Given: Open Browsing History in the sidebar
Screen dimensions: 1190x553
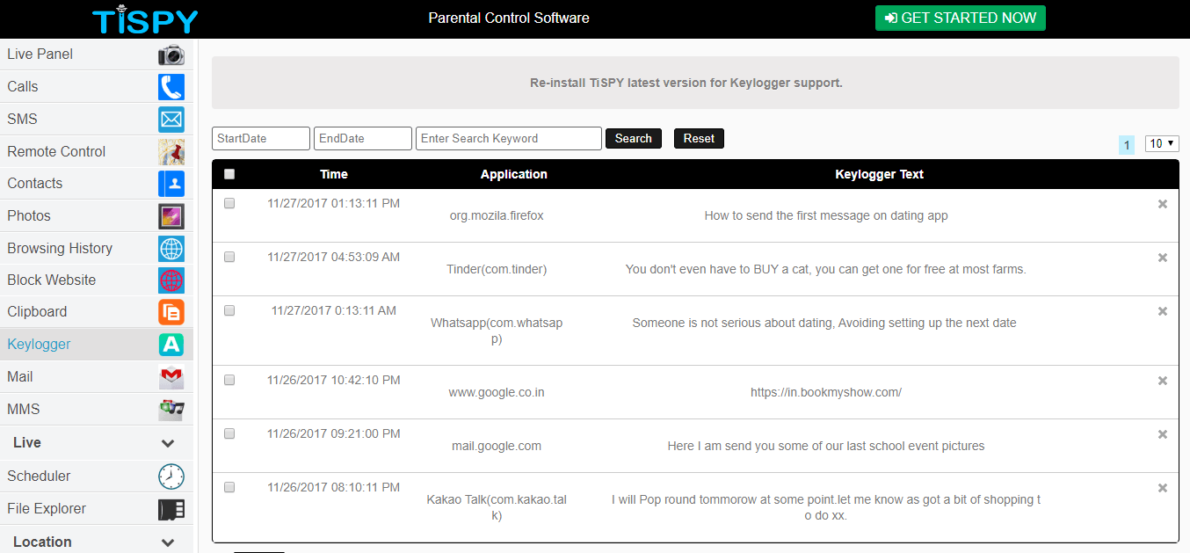Looking at the screenshot, I should [97, 249].
